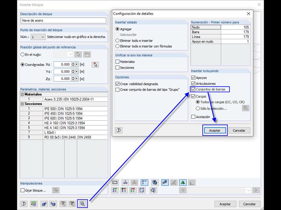
Task: Click the dimension X icon in the preview toolbar
Action: point(125,182)
